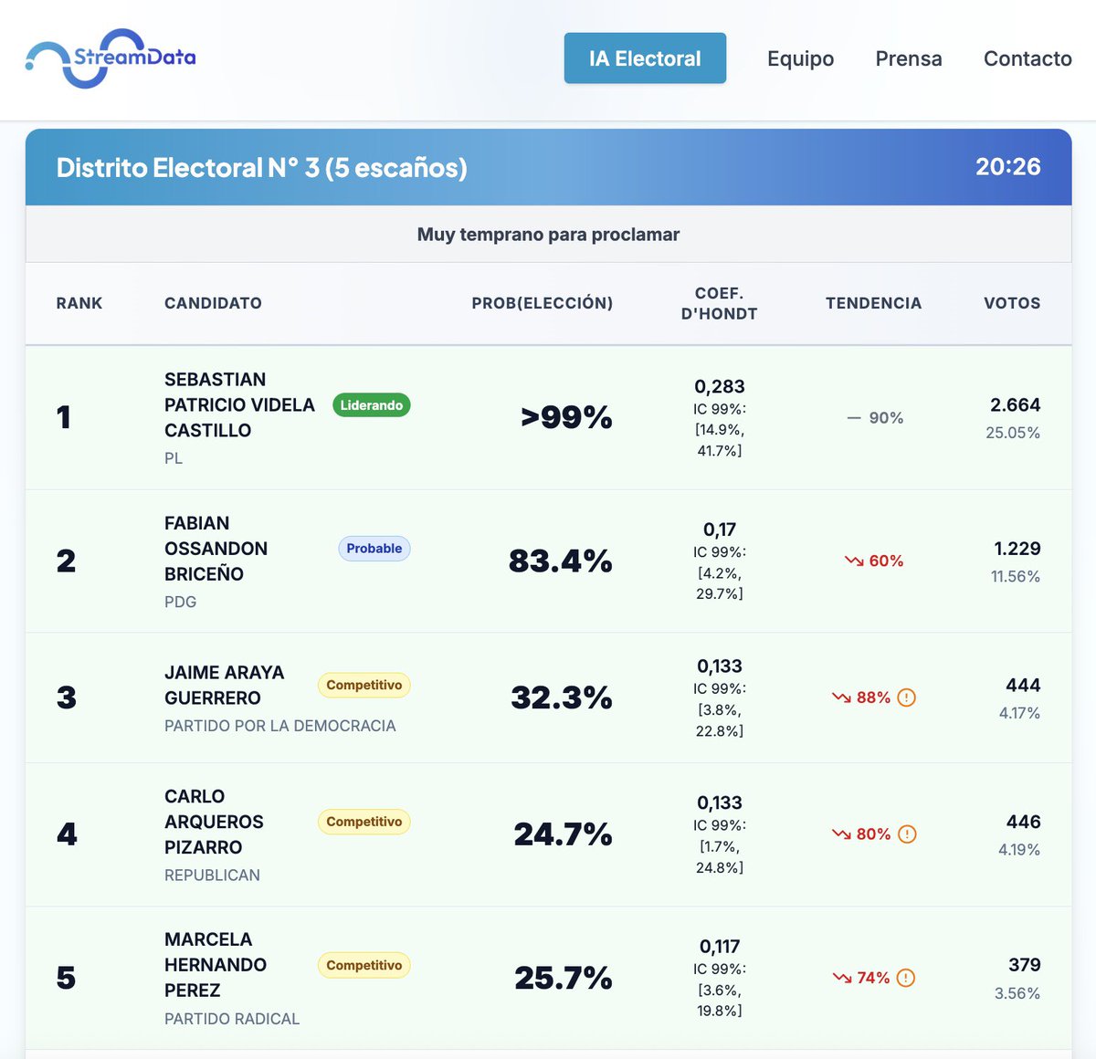
Task: Click the 83.4% election probability
Action: 560,561
